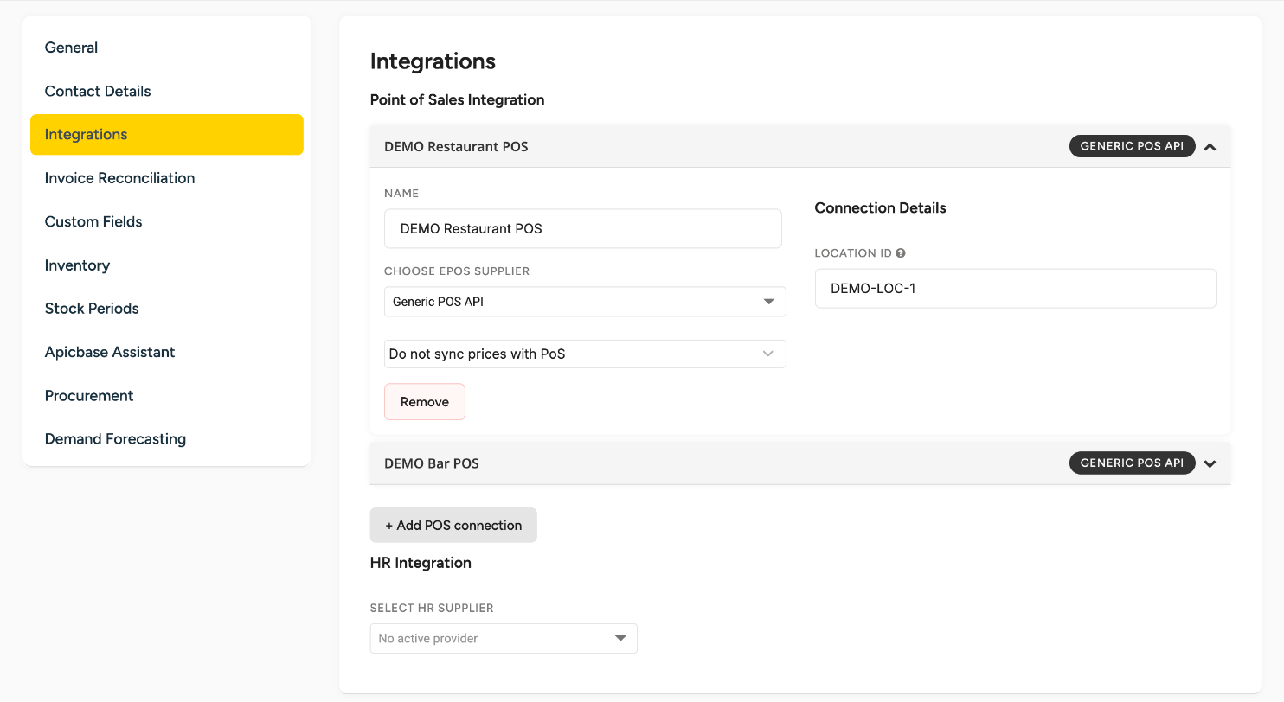Click the Point of Sales Integration heading
Image resolution: width=1284 pixels, height=702 pixels.
457,100
